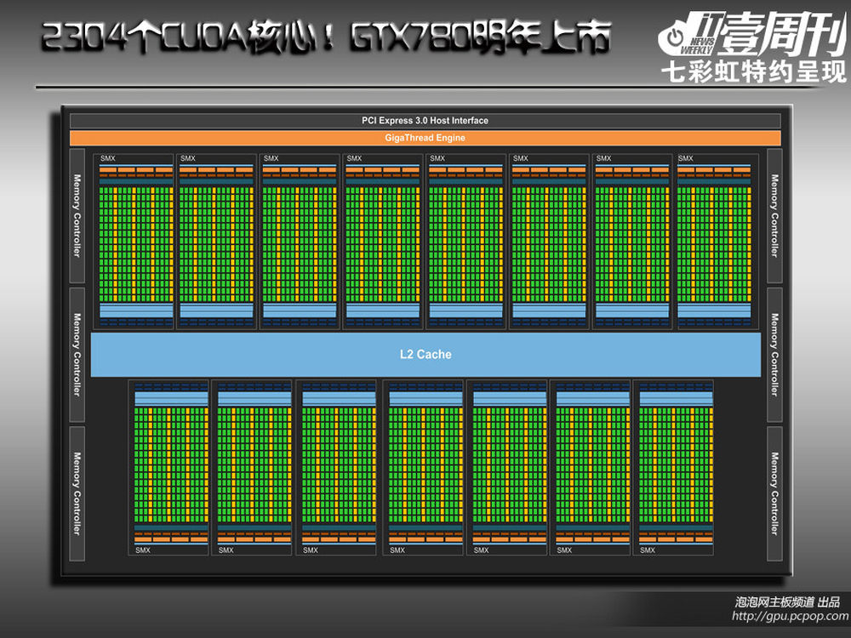Image resolution: width=851 pixels, height=638 pixels.
Task: Click the "七彩虹特约呈现" sponsor text
Action: [x=753, y=72]
